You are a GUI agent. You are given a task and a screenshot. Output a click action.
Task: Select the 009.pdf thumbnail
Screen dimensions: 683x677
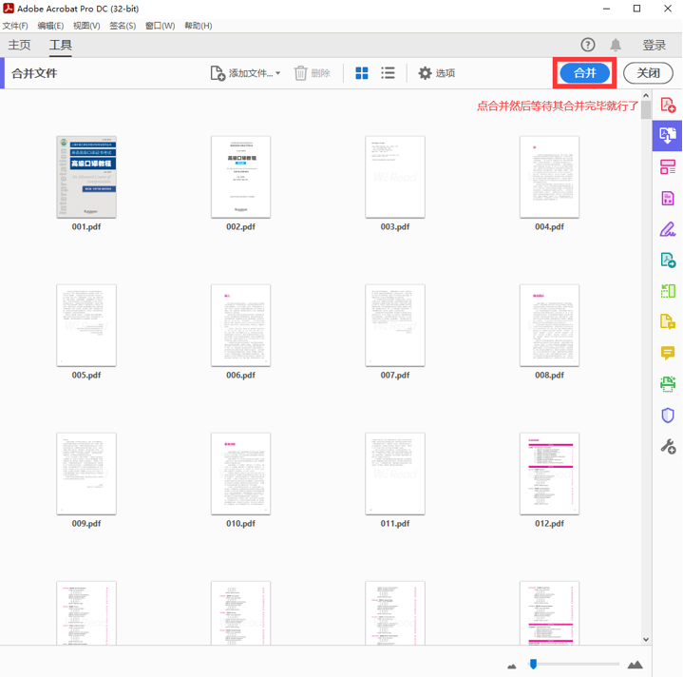pos(86,474)
